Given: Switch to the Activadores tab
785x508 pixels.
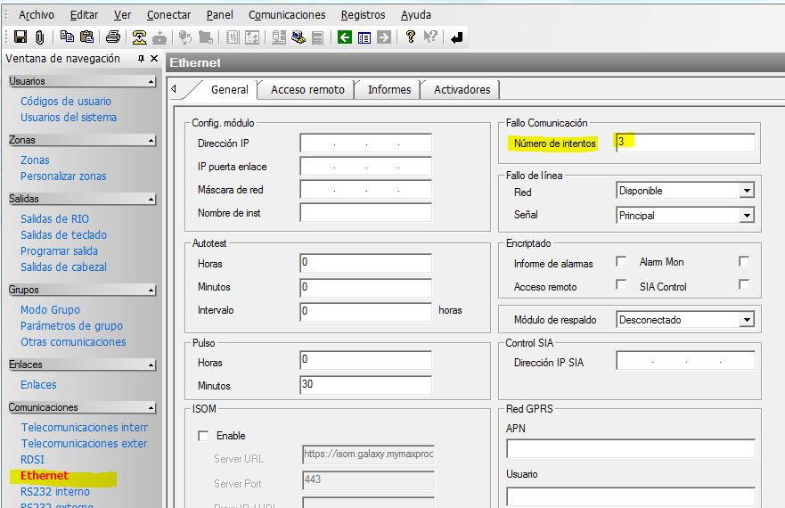Looking at the screenshot, I should pos(462,90).
